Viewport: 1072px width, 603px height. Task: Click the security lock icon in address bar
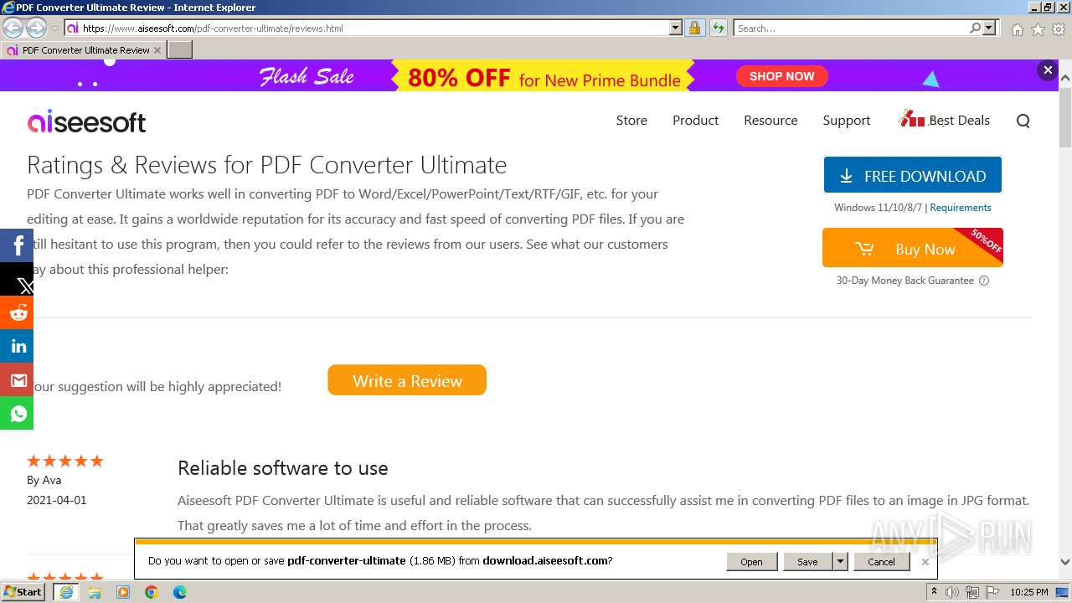tap(694, 28)
